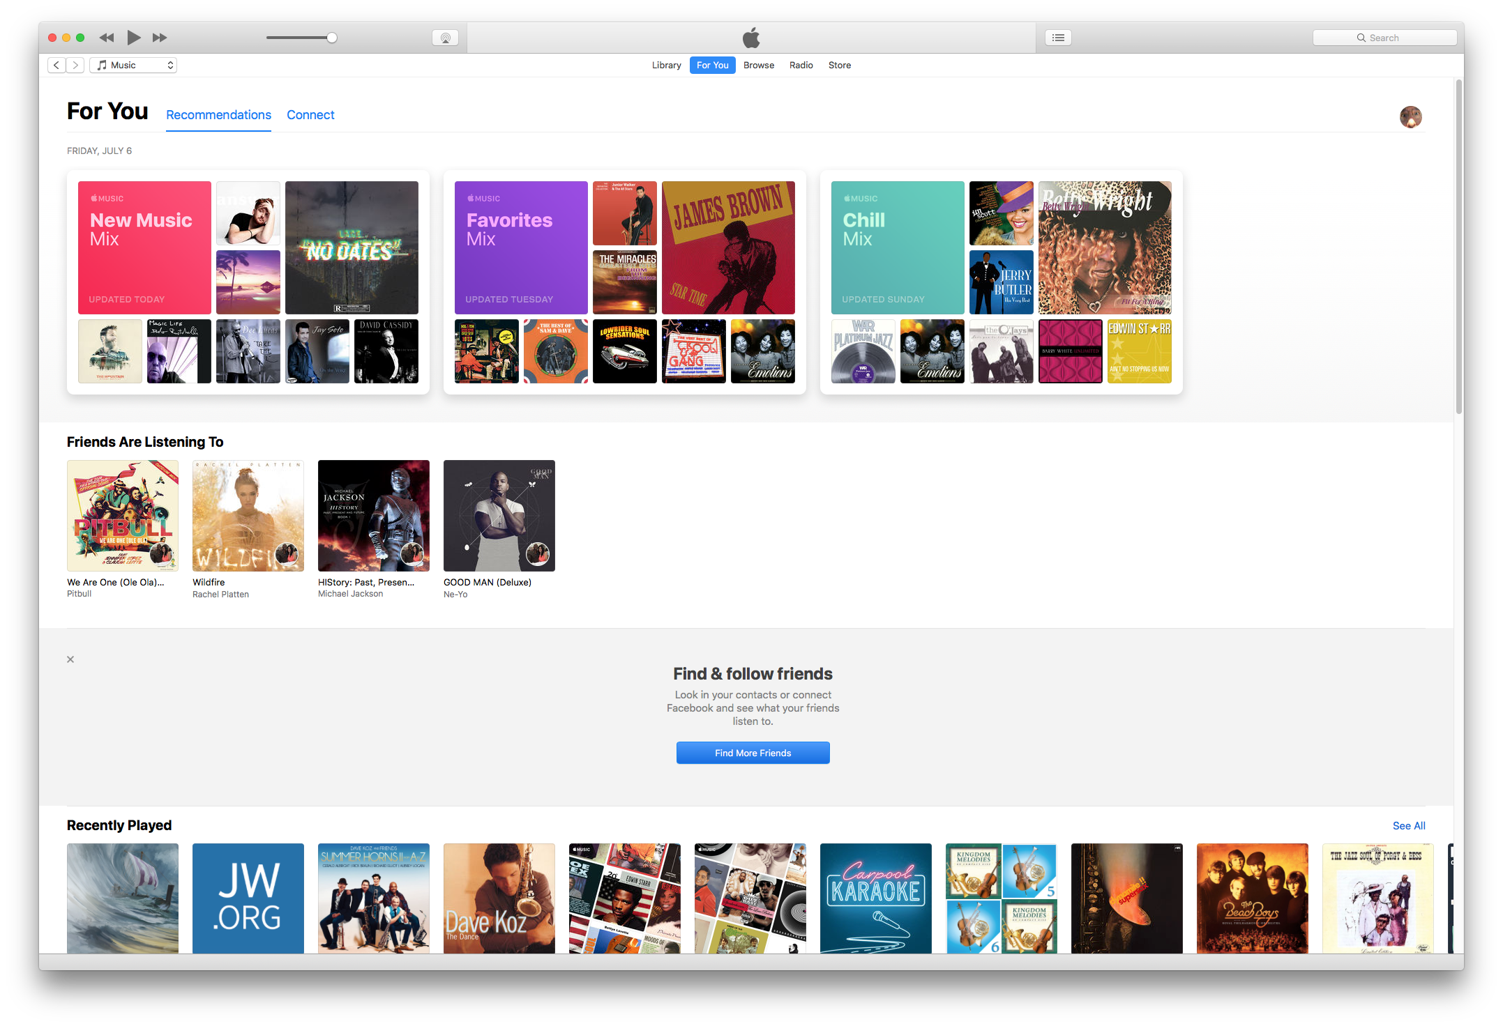
Task: Open the Music media type dropdown
Action: (x=133, y=65)
